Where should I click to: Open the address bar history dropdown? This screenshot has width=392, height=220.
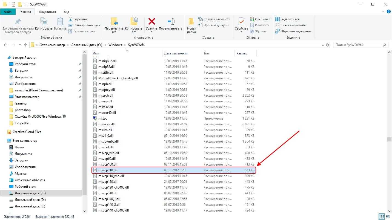(x=322, y=45)
